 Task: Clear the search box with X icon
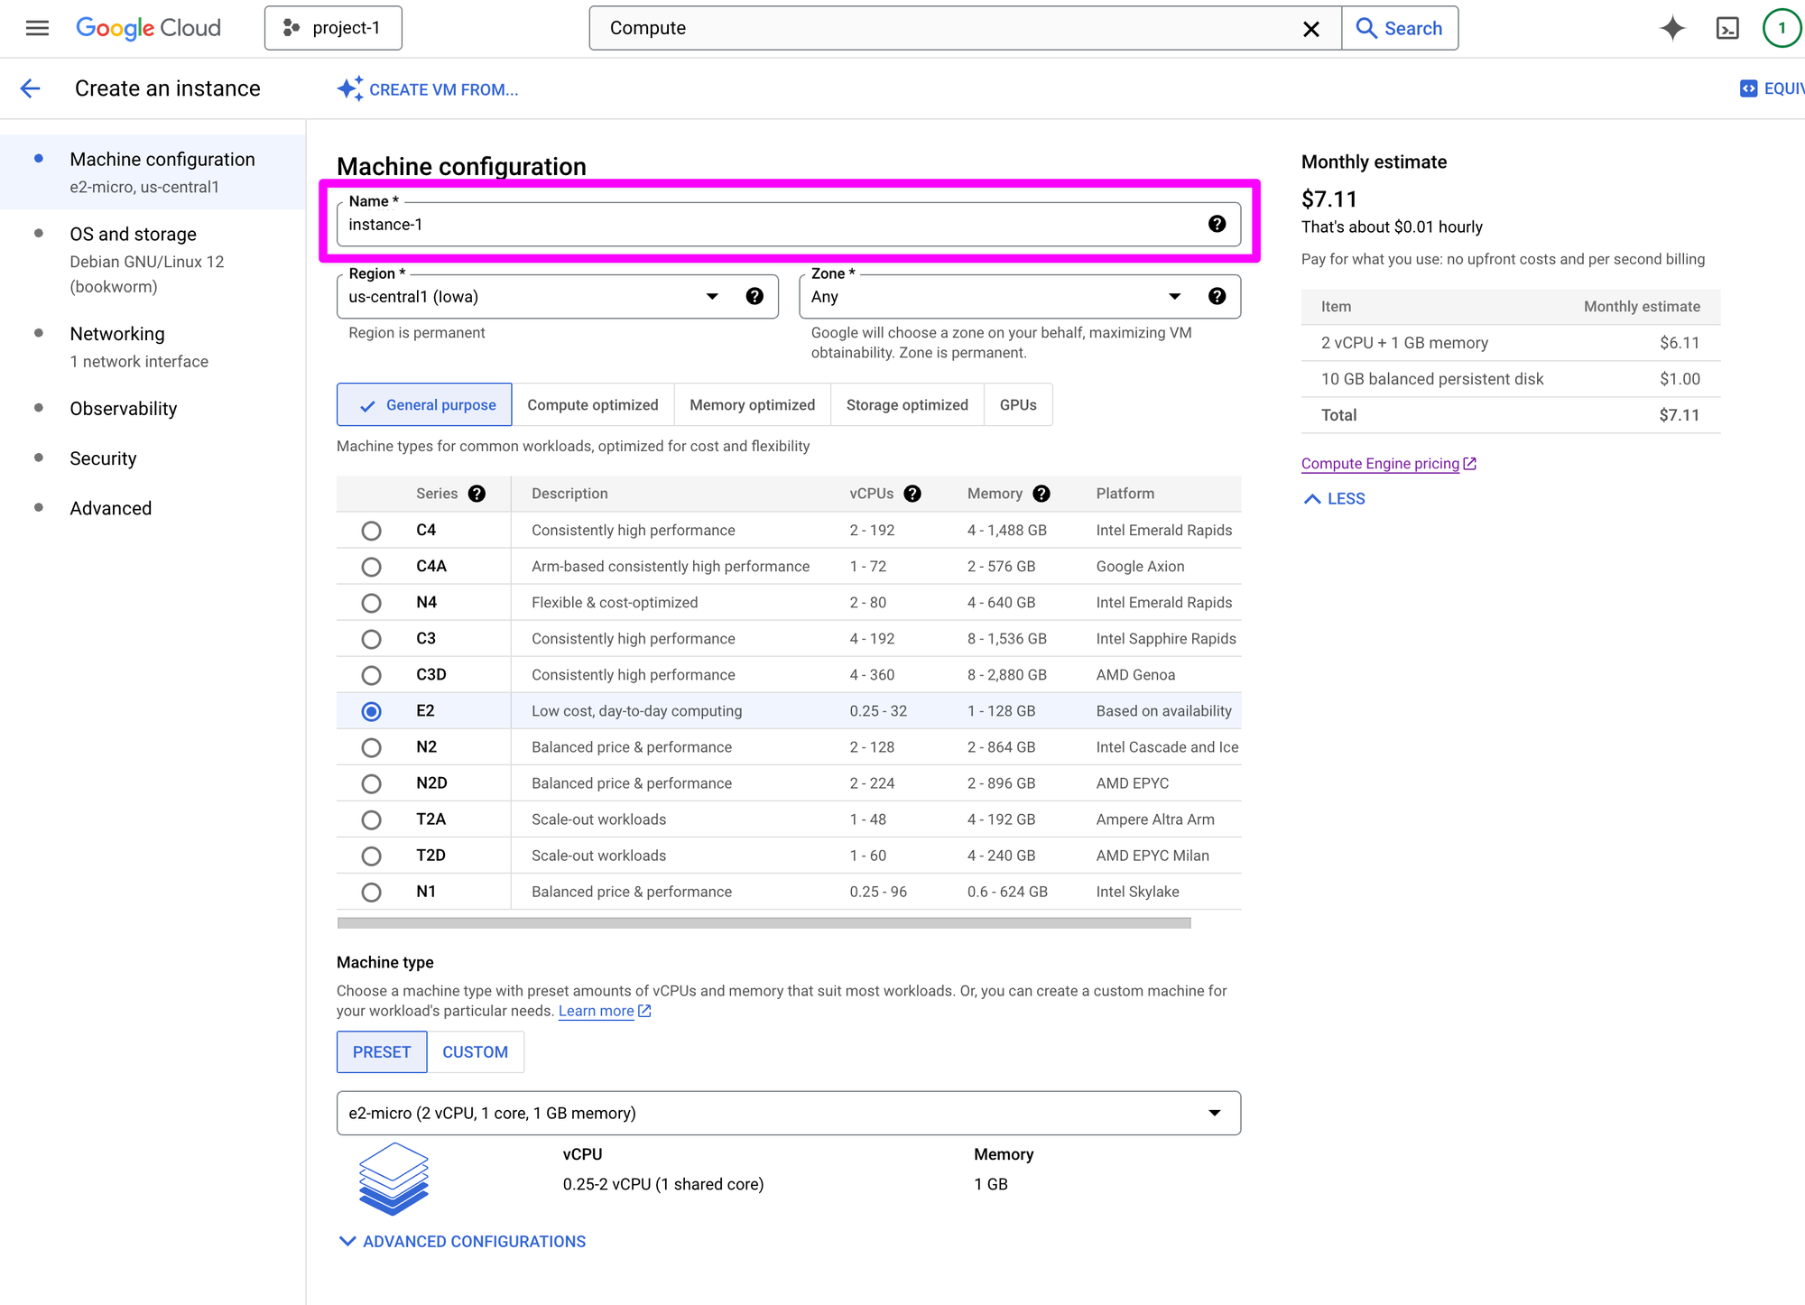(1310, 29)
